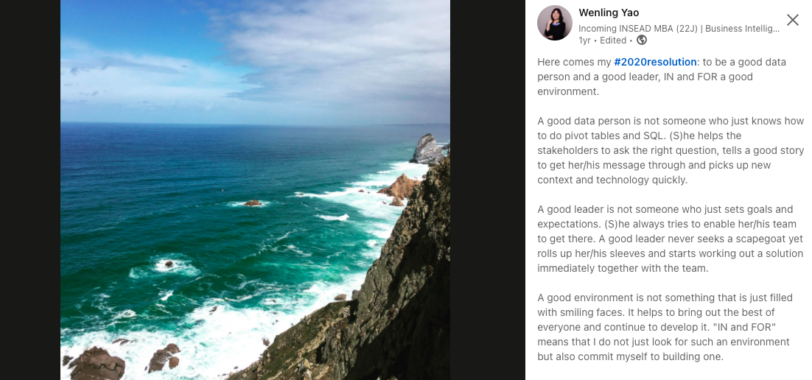Visit Wenling Yao's profile via name
The height and width of the screenshot is (380, 812).
pos(609,13)
